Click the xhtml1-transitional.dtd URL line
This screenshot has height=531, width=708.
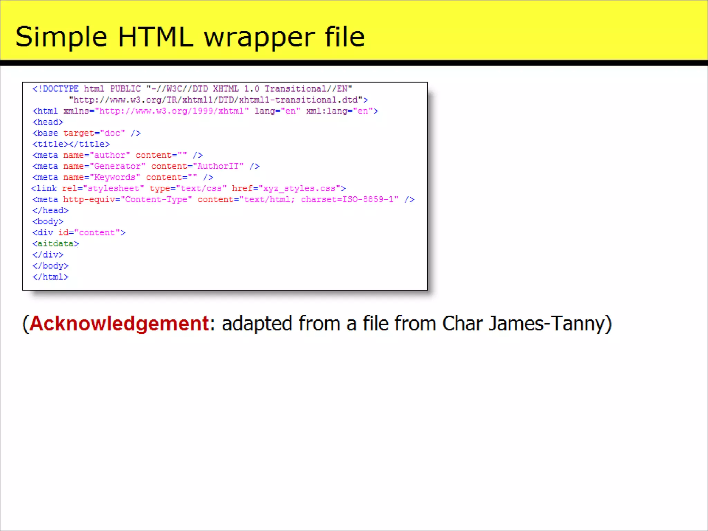[x=218, y=100]
